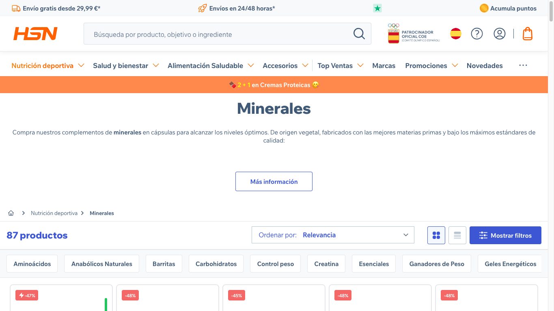Expand Salud y bienestar chevron
The width and height of the screenshot is (554, 311).
click(156, 65)
